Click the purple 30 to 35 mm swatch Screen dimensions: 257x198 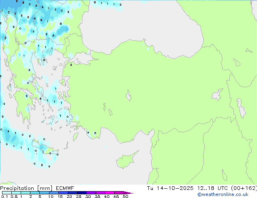(x=91, y=193)
